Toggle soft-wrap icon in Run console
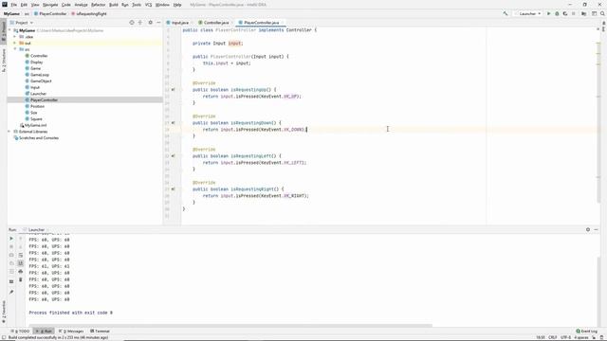This screenshot has width=607, height=341. pyautogui.click(x=21, y=255)
